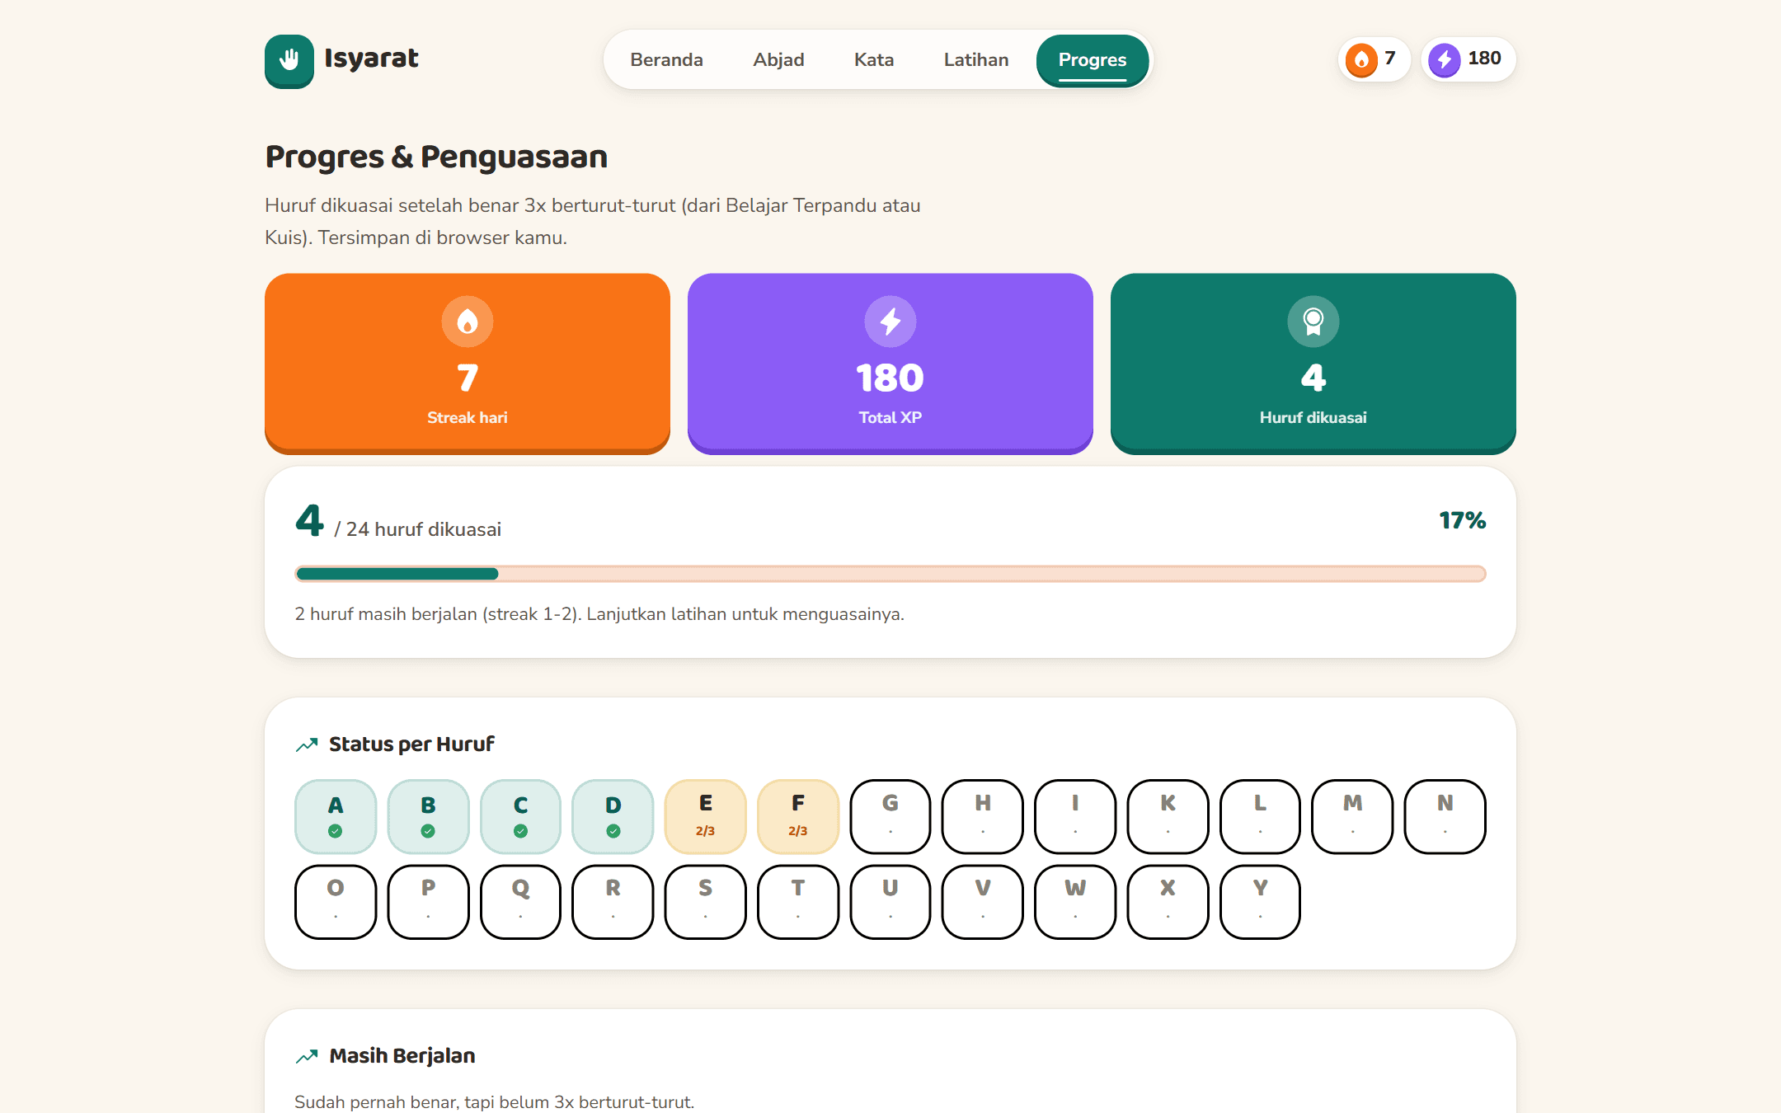Click the checkmark under letter A
1781x1113 pixels.
(x=336, y=831)
